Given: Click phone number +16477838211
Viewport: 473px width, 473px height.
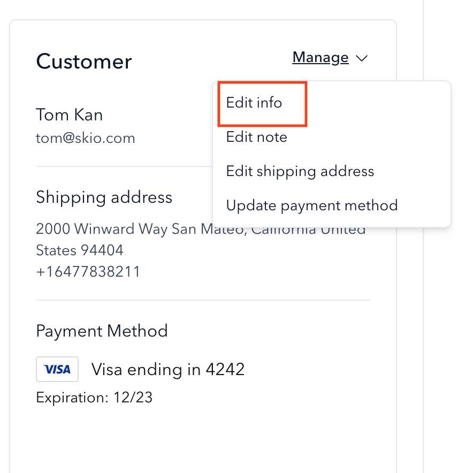Looking at the screenshot, I should 88,271.
